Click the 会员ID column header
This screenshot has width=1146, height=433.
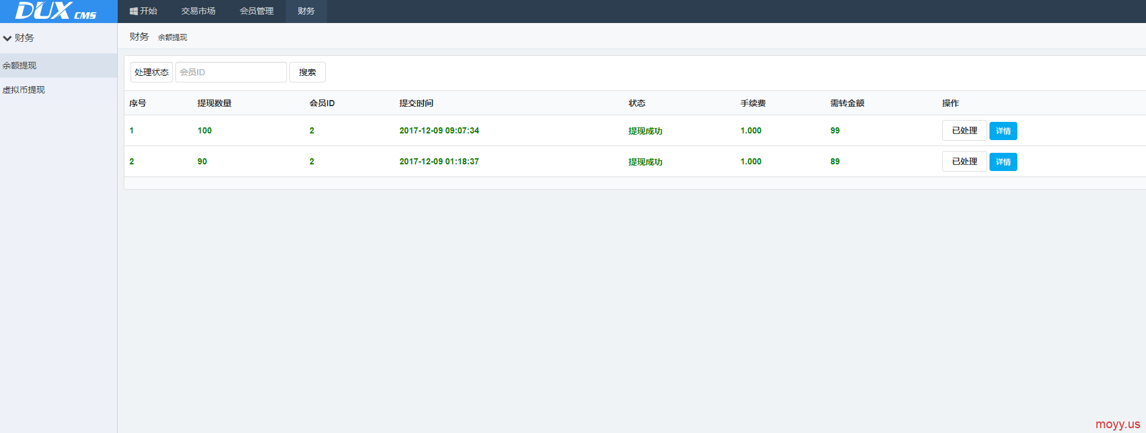(x=322, y=103)
